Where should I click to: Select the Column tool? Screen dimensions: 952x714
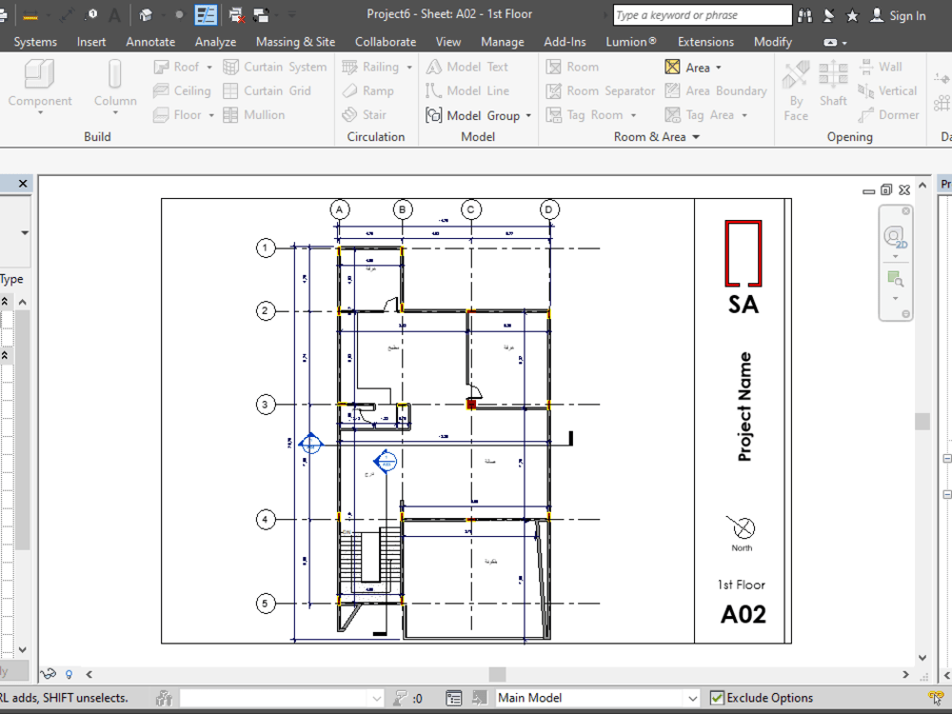click(114, 86)
